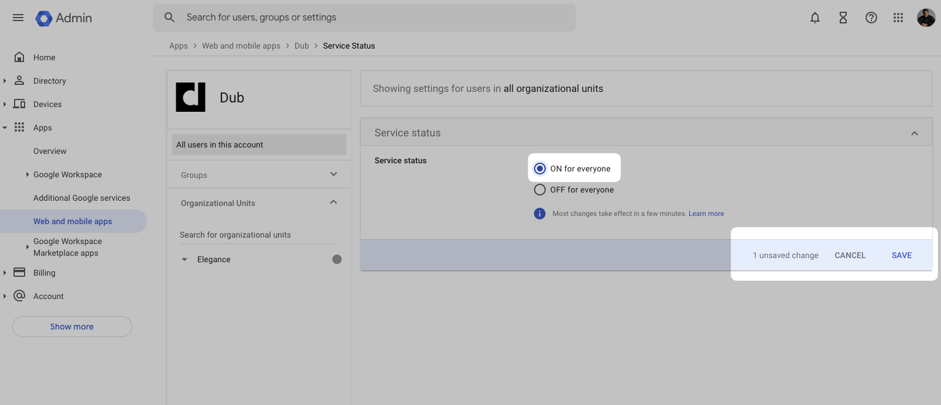
Task: Click the Show more button
Action: click(x=72, y=327)
